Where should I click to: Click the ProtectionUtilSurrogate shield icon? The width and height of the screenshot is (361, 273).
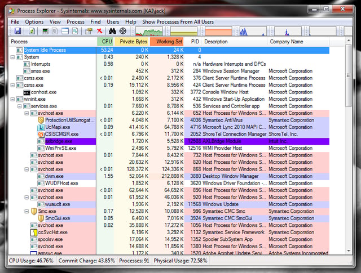pos(41,120)
